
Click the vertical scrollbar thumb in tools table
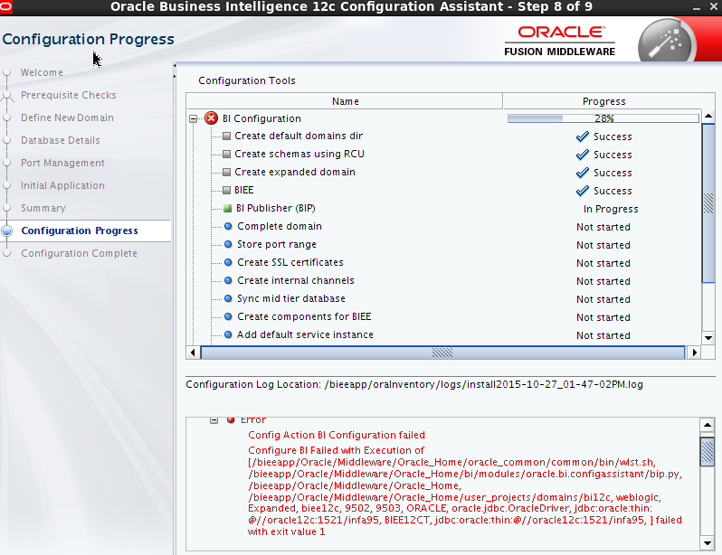(x=708, y=203)
